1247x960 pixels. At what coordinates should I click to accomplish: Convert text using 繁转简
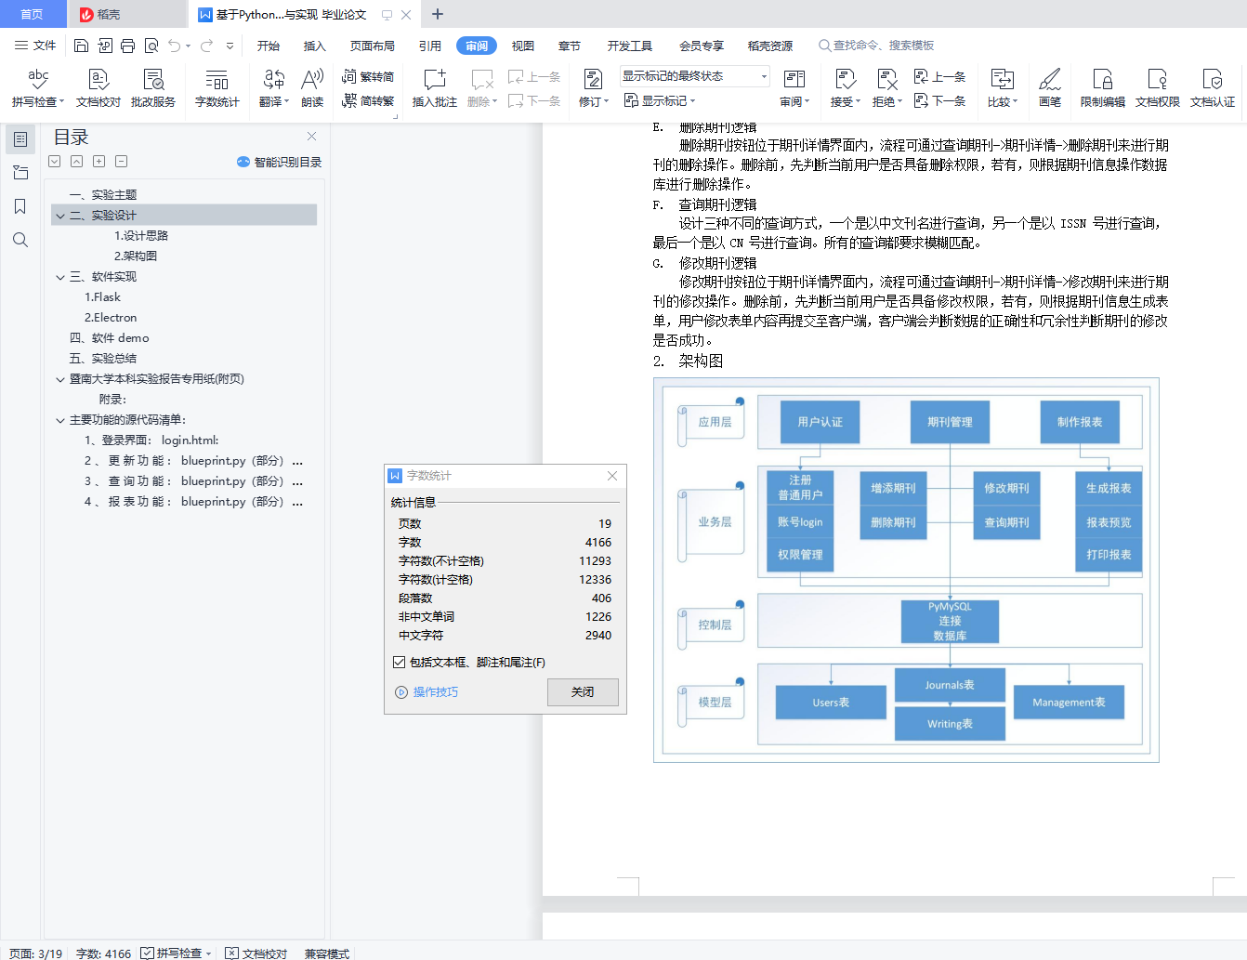click(368, 76)
